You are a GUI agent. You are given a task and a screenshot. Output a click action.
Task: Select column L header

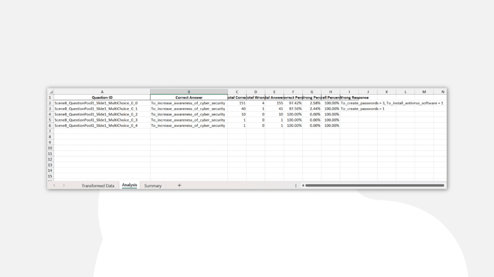tap(405, 92)
